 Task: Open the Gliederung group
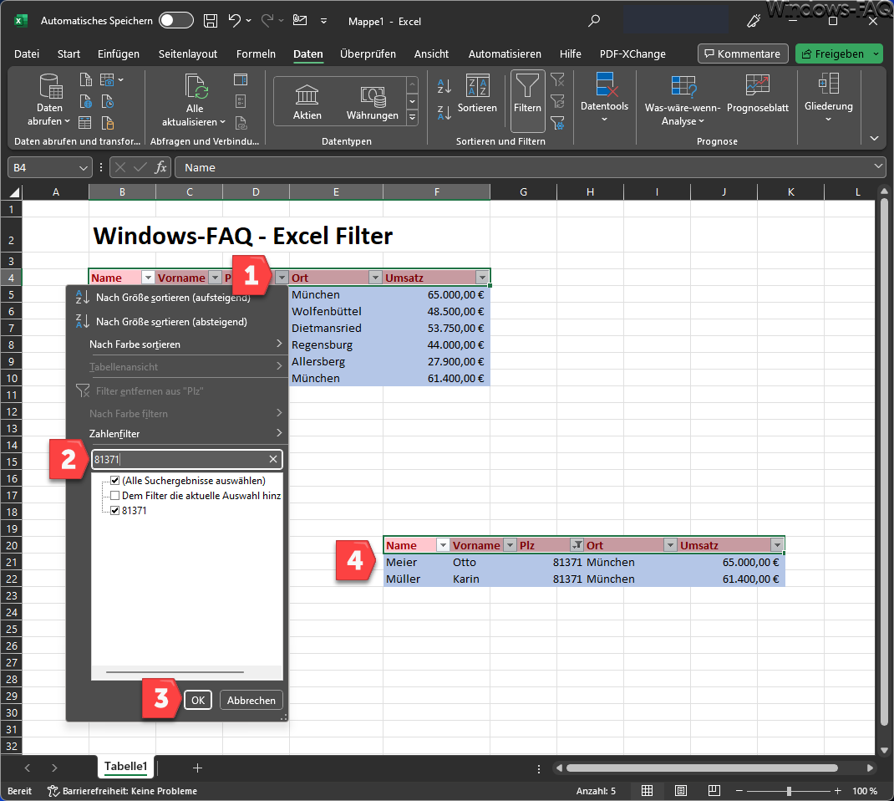click(829, 97)
